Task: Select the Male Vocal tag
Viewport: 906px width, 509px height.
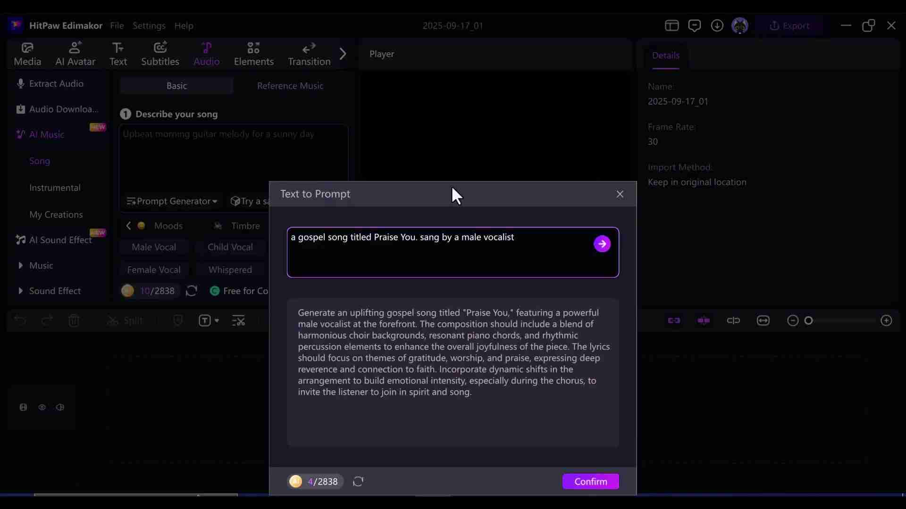Action: (x=154, y=247)
